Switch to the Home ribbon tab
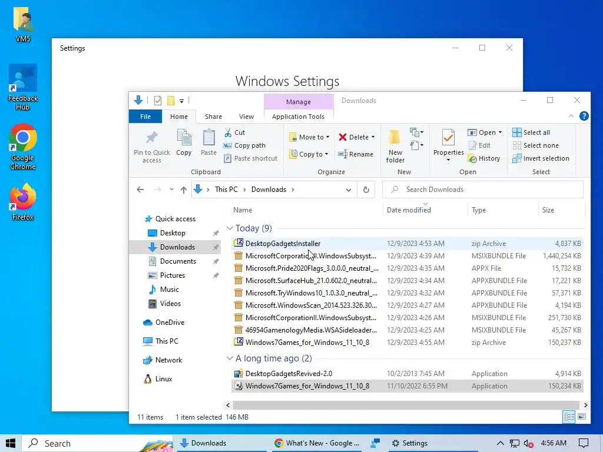 pyautogui.click(x=179, y=117)
